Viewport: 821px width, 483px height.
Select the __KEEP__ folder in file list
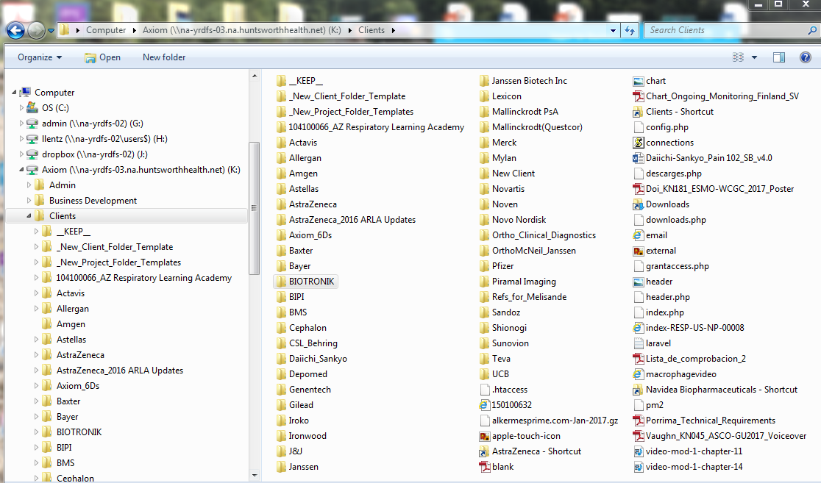[299, 81]
